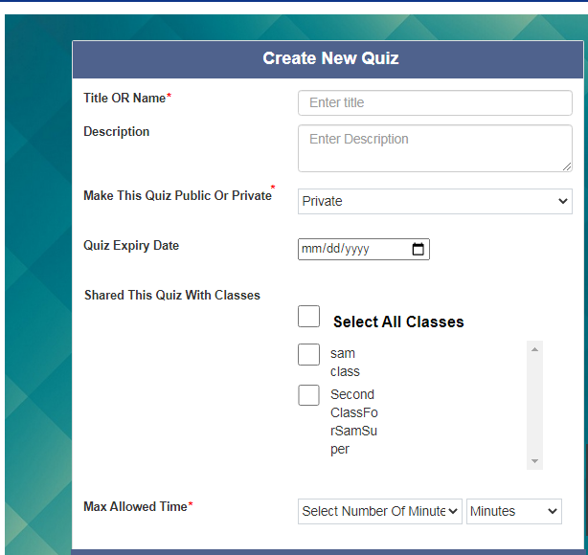Click the class list scroll down arrow
588x555 pixels.
[x=534, y=461]
